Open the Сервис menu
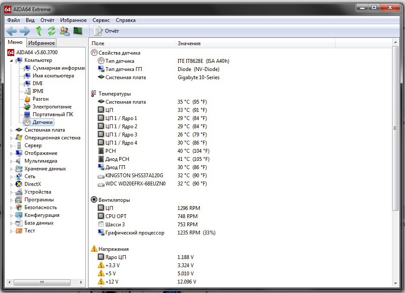The height and width of the screenshot is (293, 405). (x=101, y=20)
